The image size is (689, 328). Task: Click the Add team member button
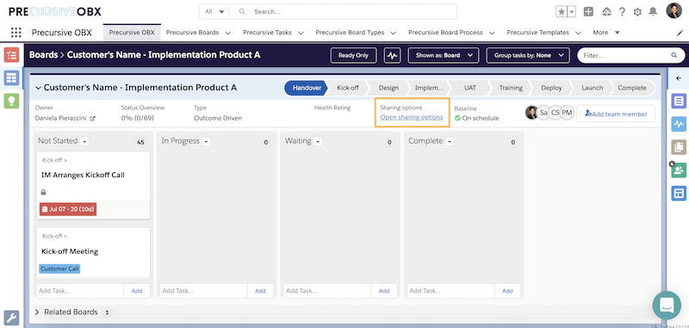tap(616, 114)
